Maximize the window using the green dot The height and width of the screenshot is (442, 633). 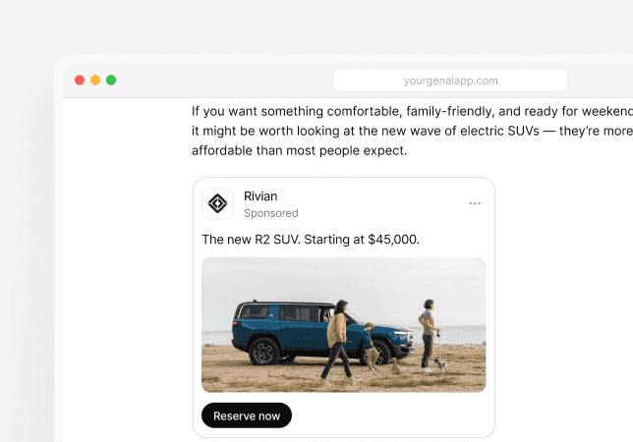111,81
